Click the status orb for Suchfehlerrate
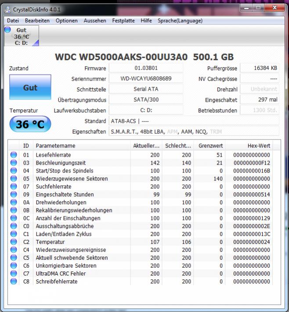289x312 pixels. 14,187
